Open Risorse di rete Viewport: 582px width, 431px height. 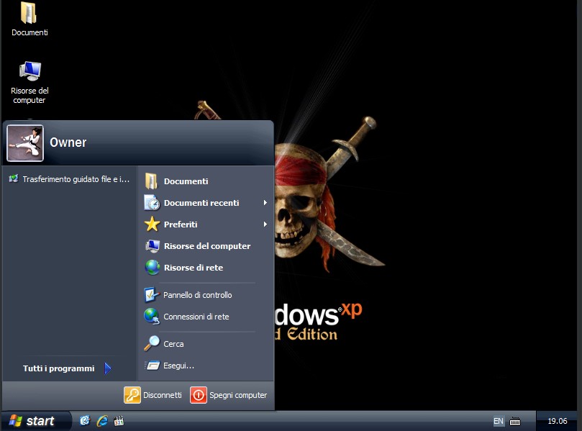[x=205, y=267]
